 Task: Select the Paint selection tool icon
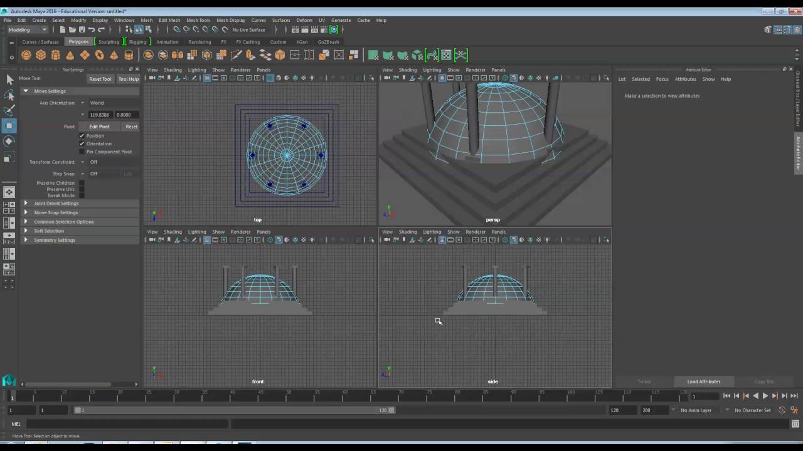pyautogui.click(x=9, y=110)
